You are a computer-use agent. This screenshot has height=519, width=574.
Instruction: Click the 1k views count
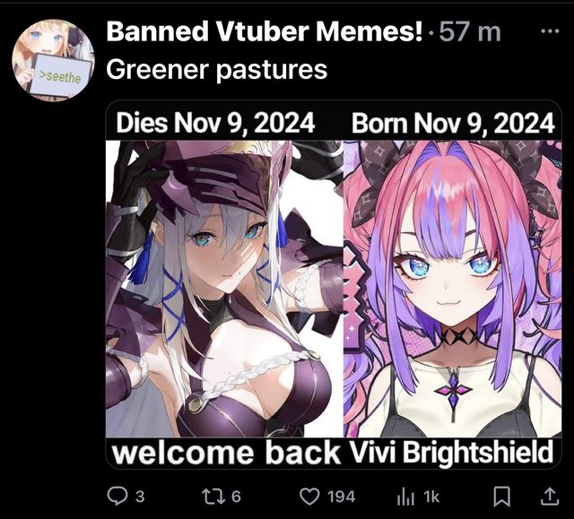(x=431, y=497)
